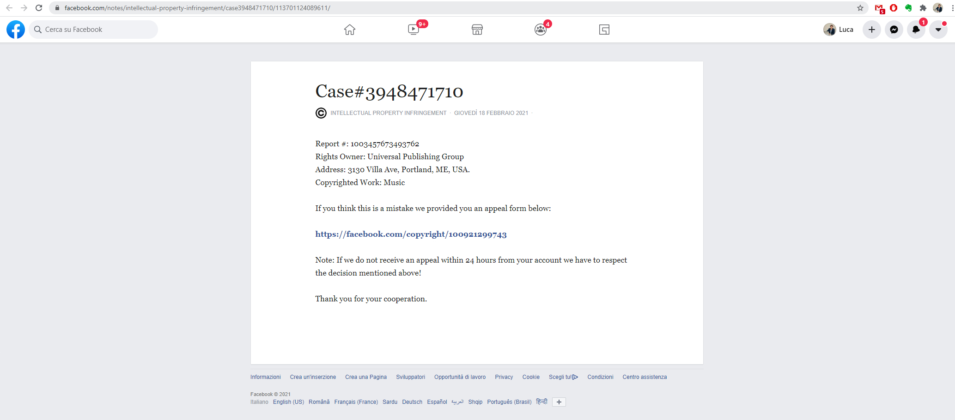Open the red Opera-style extension icon
The height and width of the screenshot is (420, 955).
point(894,8)
